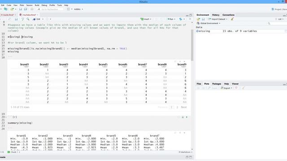Click the Zoom button in Plots pane

click(213, 88)
